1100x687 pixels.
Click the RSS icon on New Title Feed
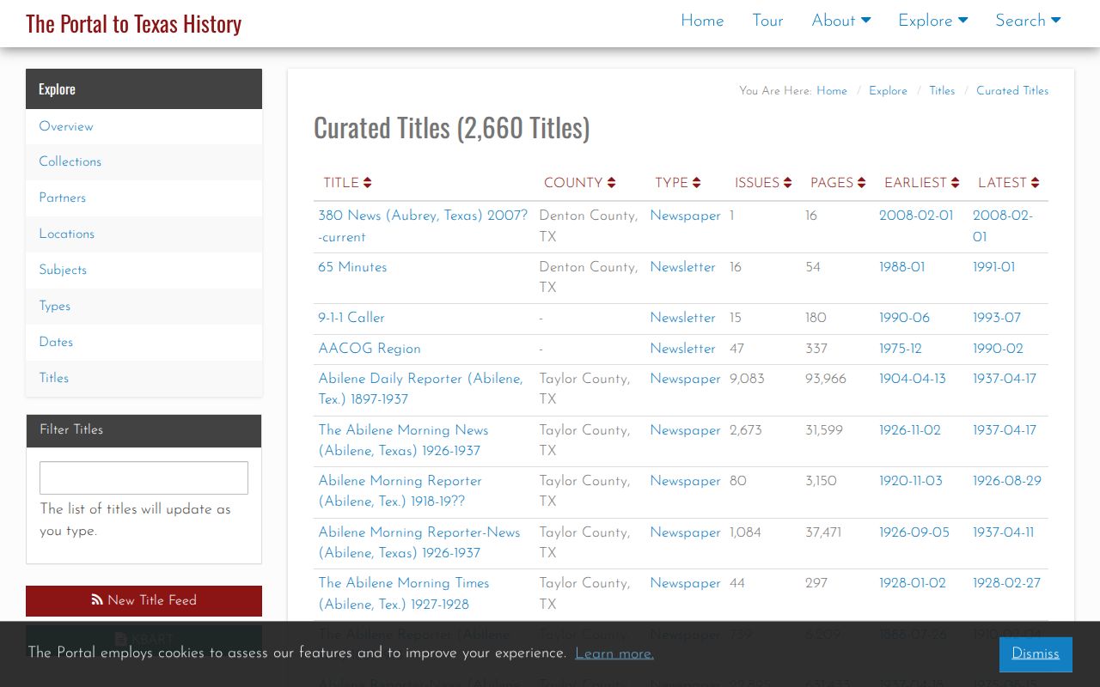(x=97, y=600)
